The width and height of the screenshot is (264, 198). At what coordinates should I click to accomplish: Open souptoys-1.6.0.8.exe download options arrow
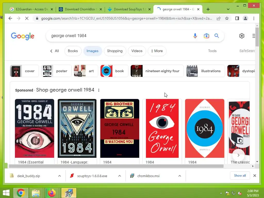click(120, 176)
